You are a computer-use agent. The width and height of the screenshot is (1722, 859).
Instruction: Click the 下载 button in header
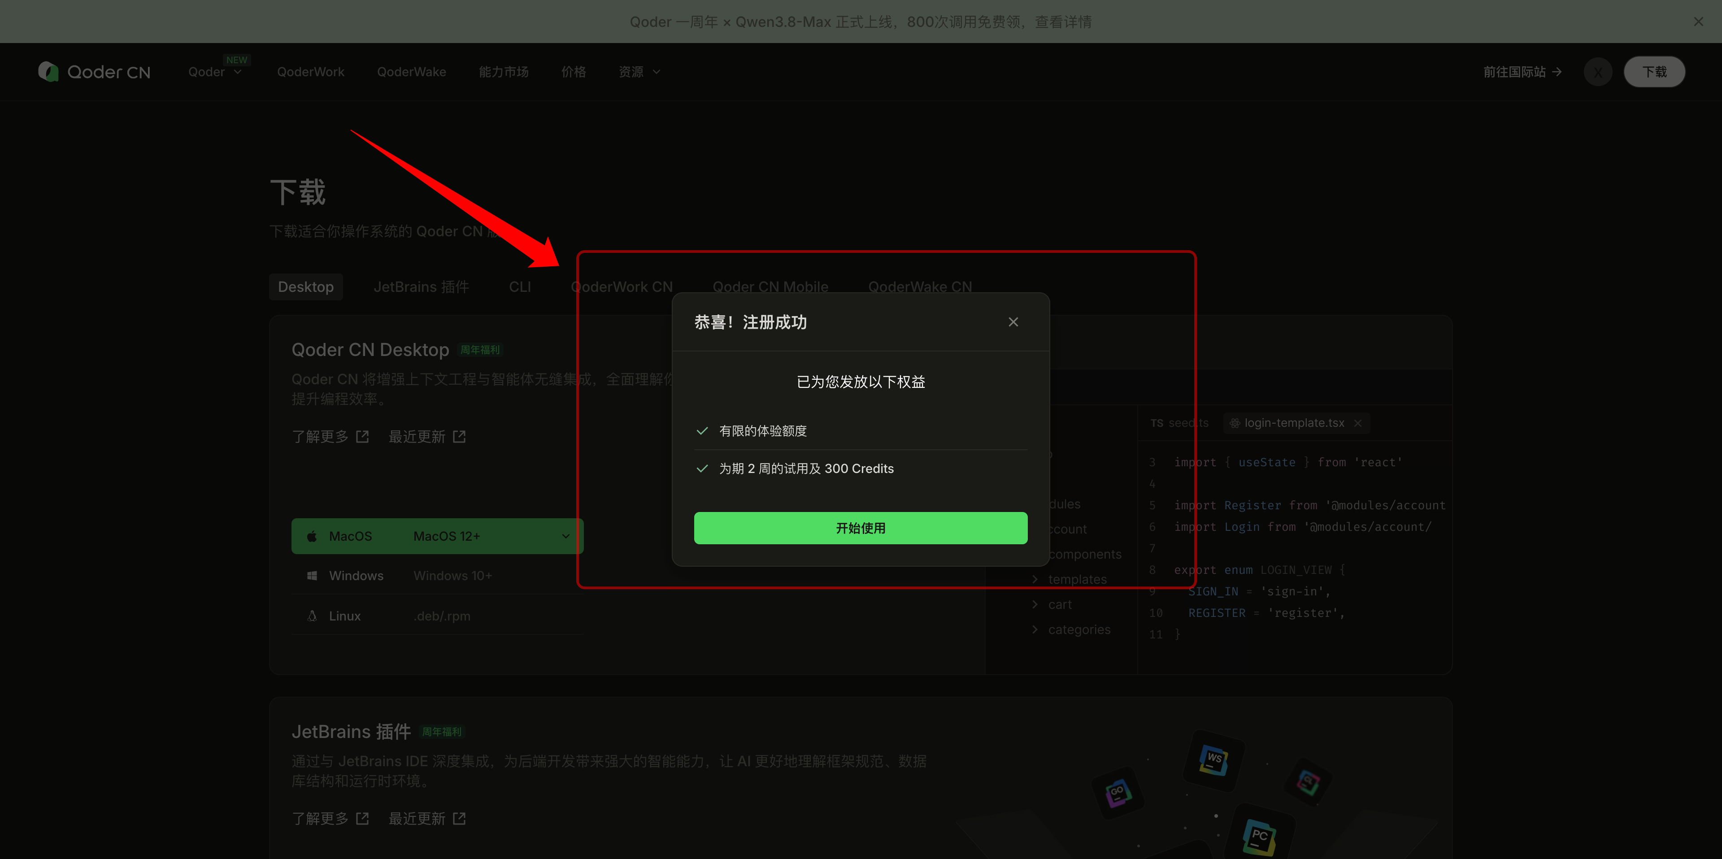pyautogui.click(x=1654, y=72)
